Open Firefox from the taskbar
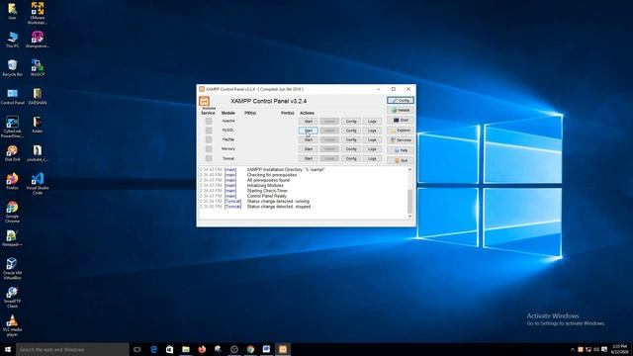The image size is (633, 356). (202, 349)
